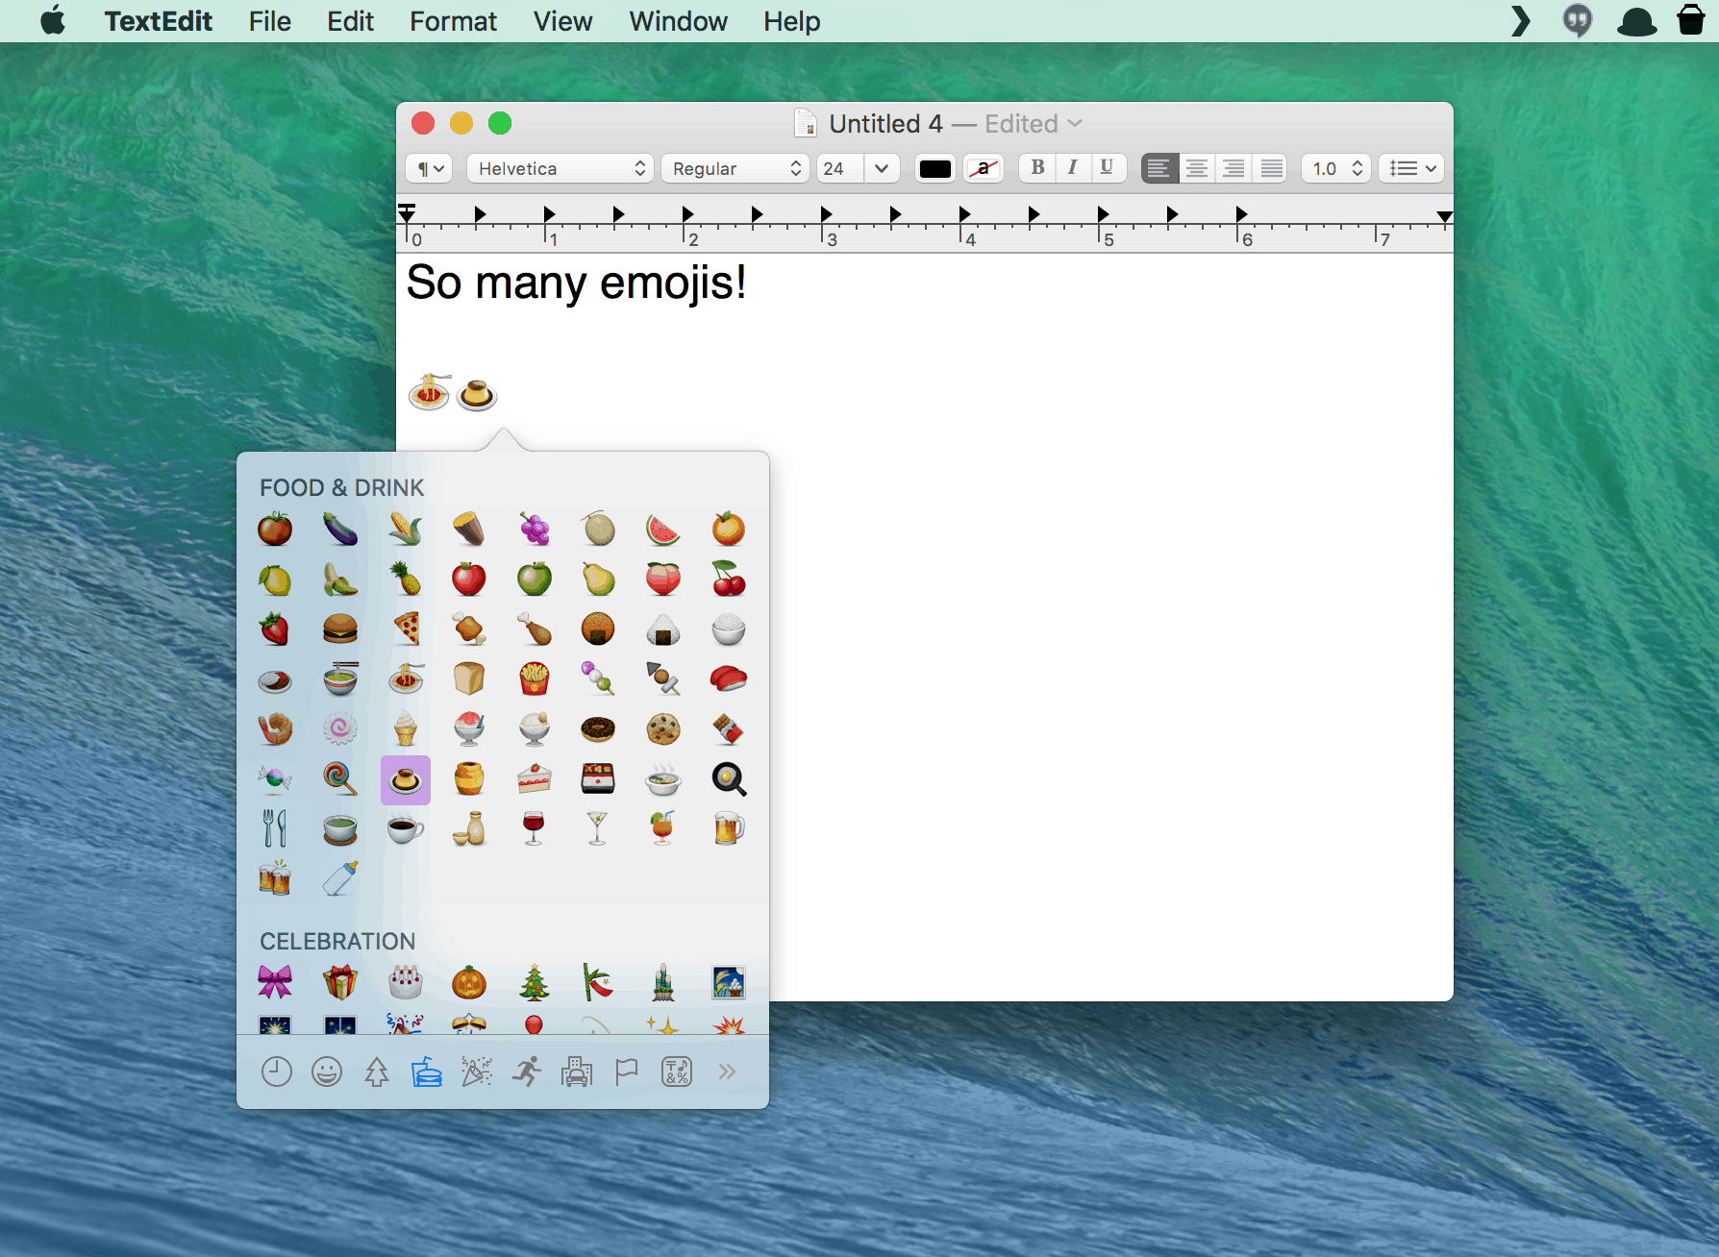The width and height of the screenshot is (1719, 1257).
Task: Toggle italic formatting
Action: [x=1072, y=168]
